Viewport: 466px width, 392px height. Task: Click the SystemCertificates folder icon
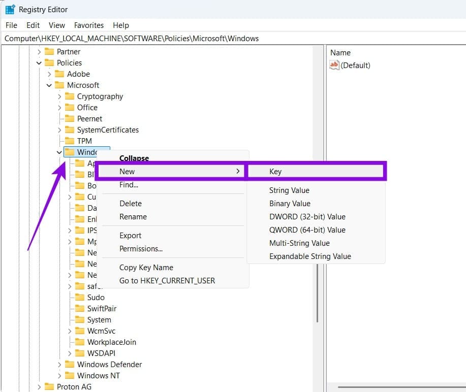70,130
